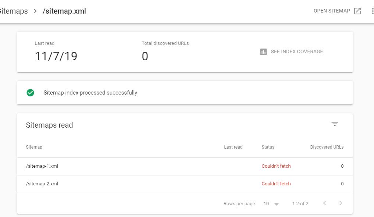Viewport: 374px width, 217px height.
Task: Click the OPEN SITEMAP button text
Action: (331, 11)
